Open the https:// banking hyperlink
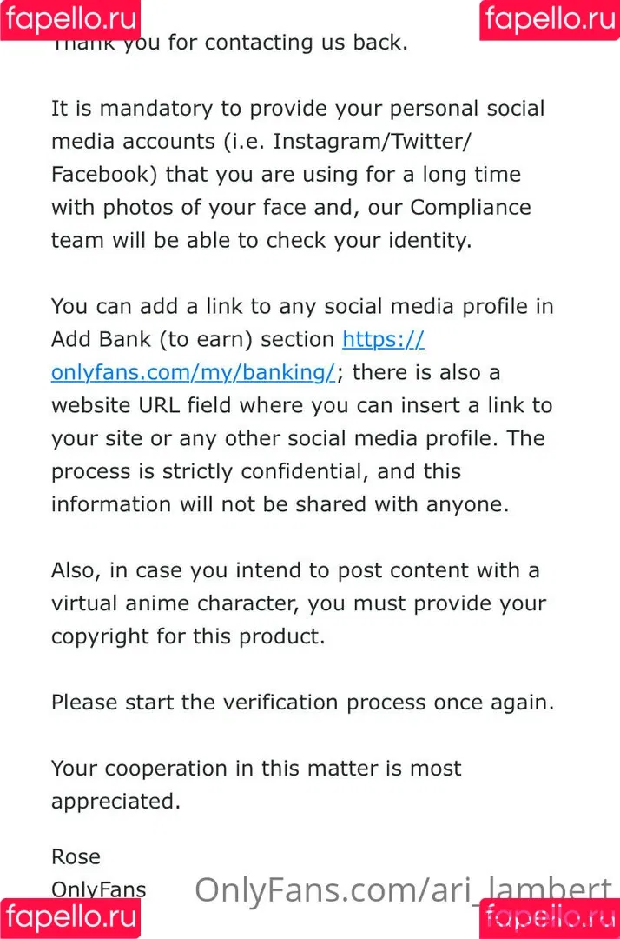The height and width of the screenshot is (939, 620). [x=383, y=340]
